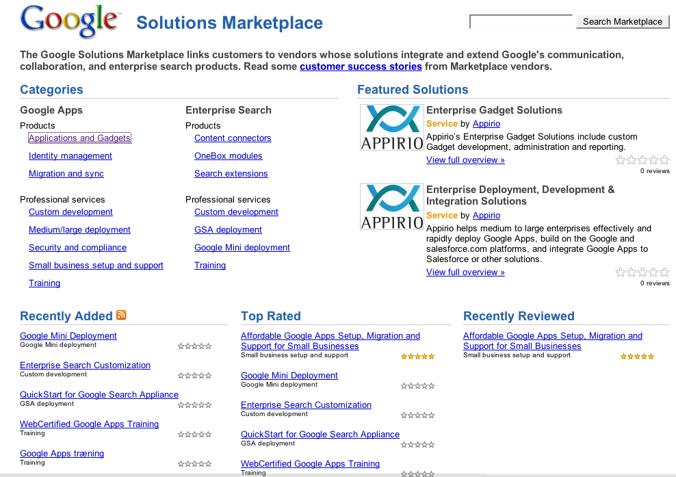Click star rating for Enterprise Gadget Solutions

pyautogui.click(x=642, y=160)
